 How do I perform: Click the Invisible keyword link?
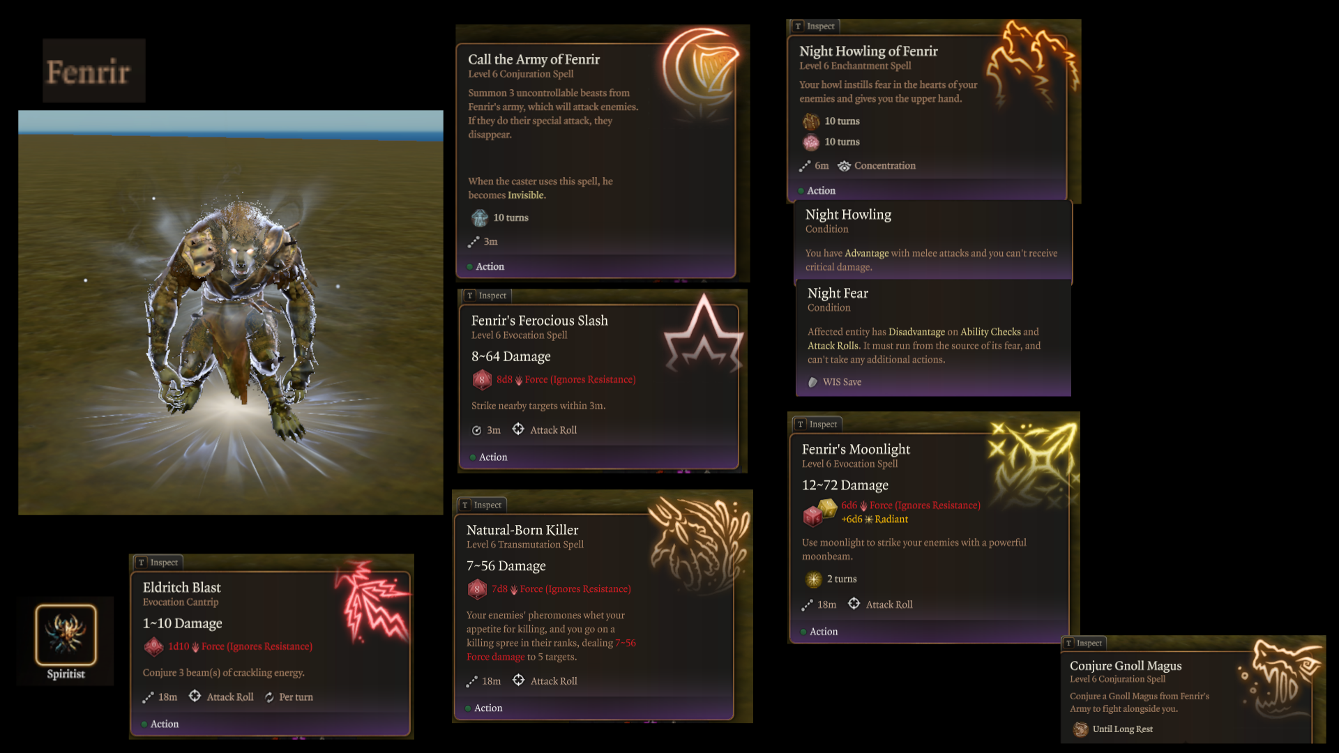click(x=527, y=195)
